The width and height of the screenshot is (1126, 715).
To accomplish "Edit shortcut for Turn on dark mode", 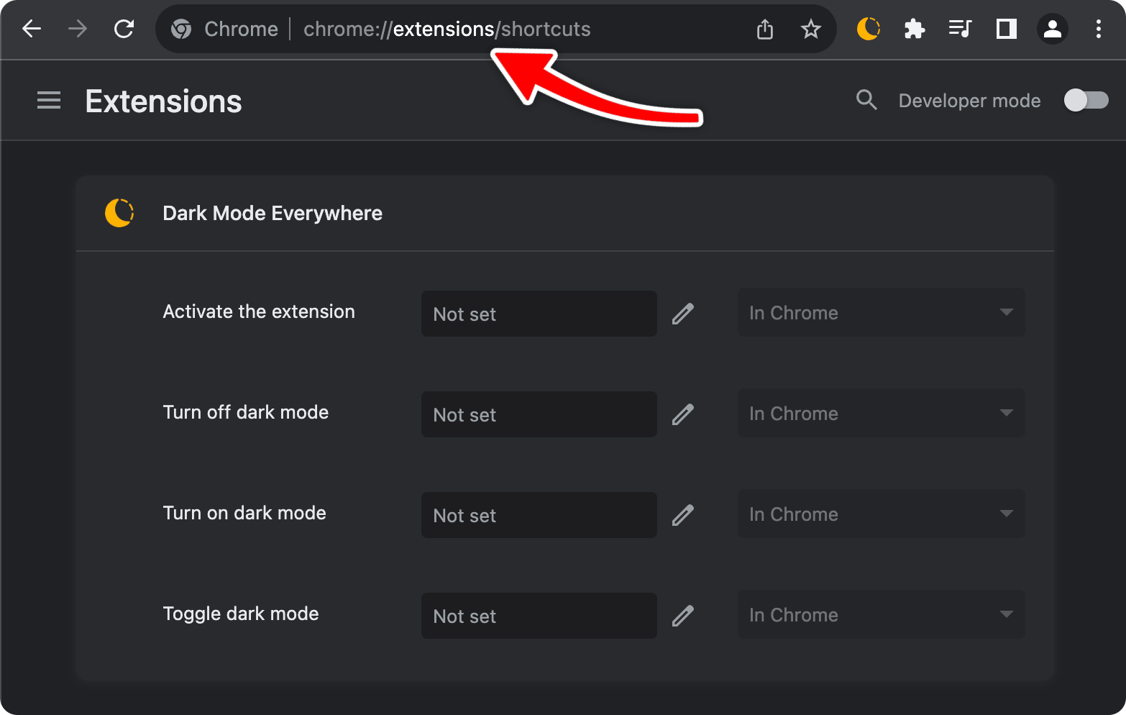I will click(683, 515).
